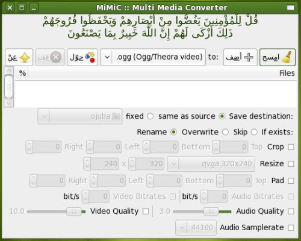Enable the Video Quality checkbox
The width and height of the screenshot is (301, 241).
pos(146,211)
